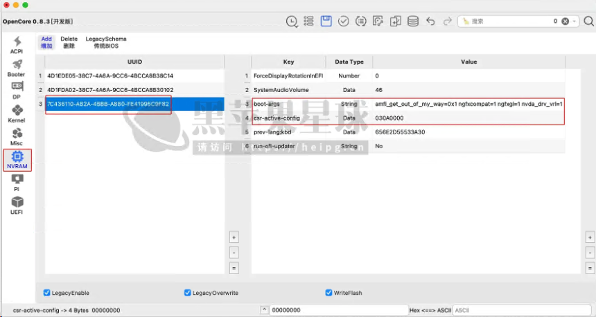Image resolution: width=596 pixels, height=317 pixels.
Task: Select the Booter rocket icon
Action: coord(17,68)
